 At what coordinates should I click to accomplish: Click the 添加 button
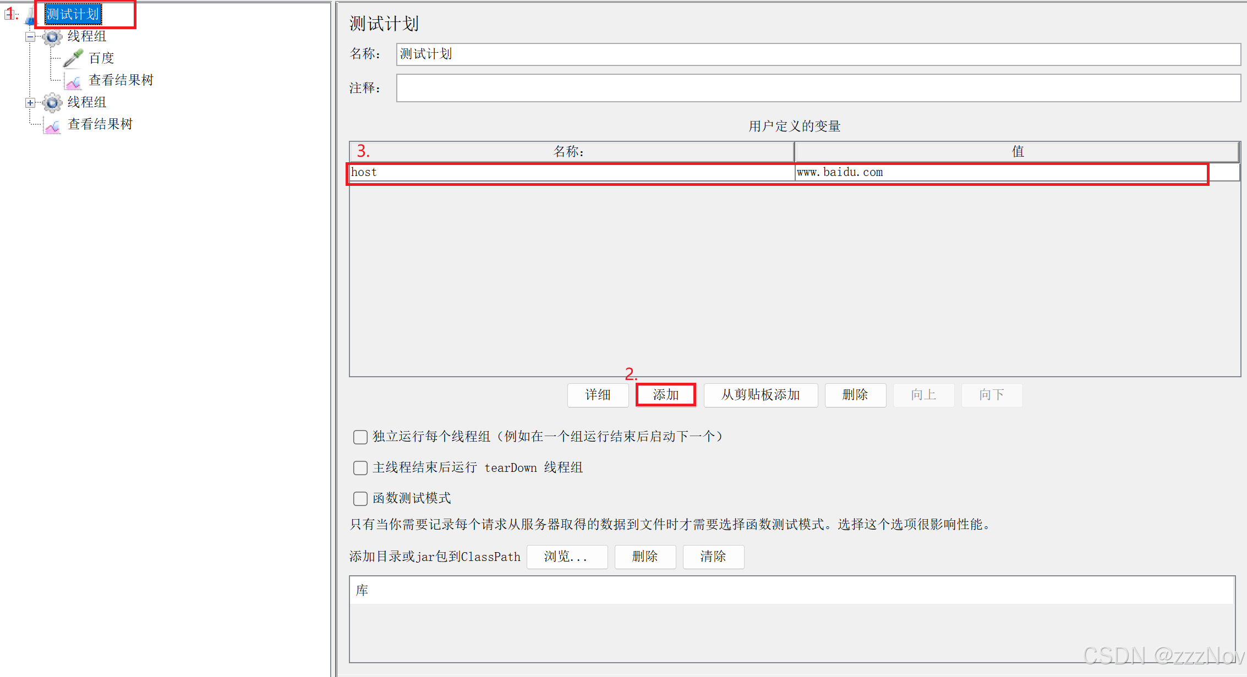pos(665,395)
